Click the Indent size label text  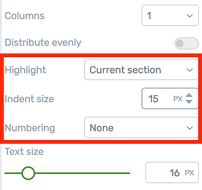coord(29,99)
